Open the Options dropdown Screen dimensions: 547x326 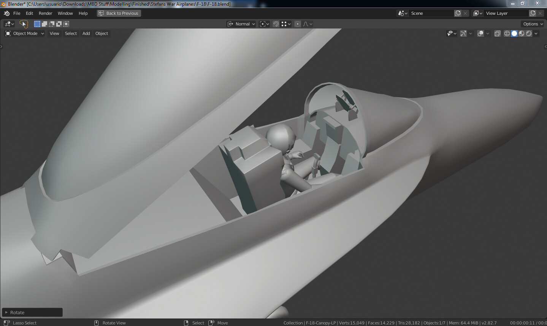tap(533, 24)
